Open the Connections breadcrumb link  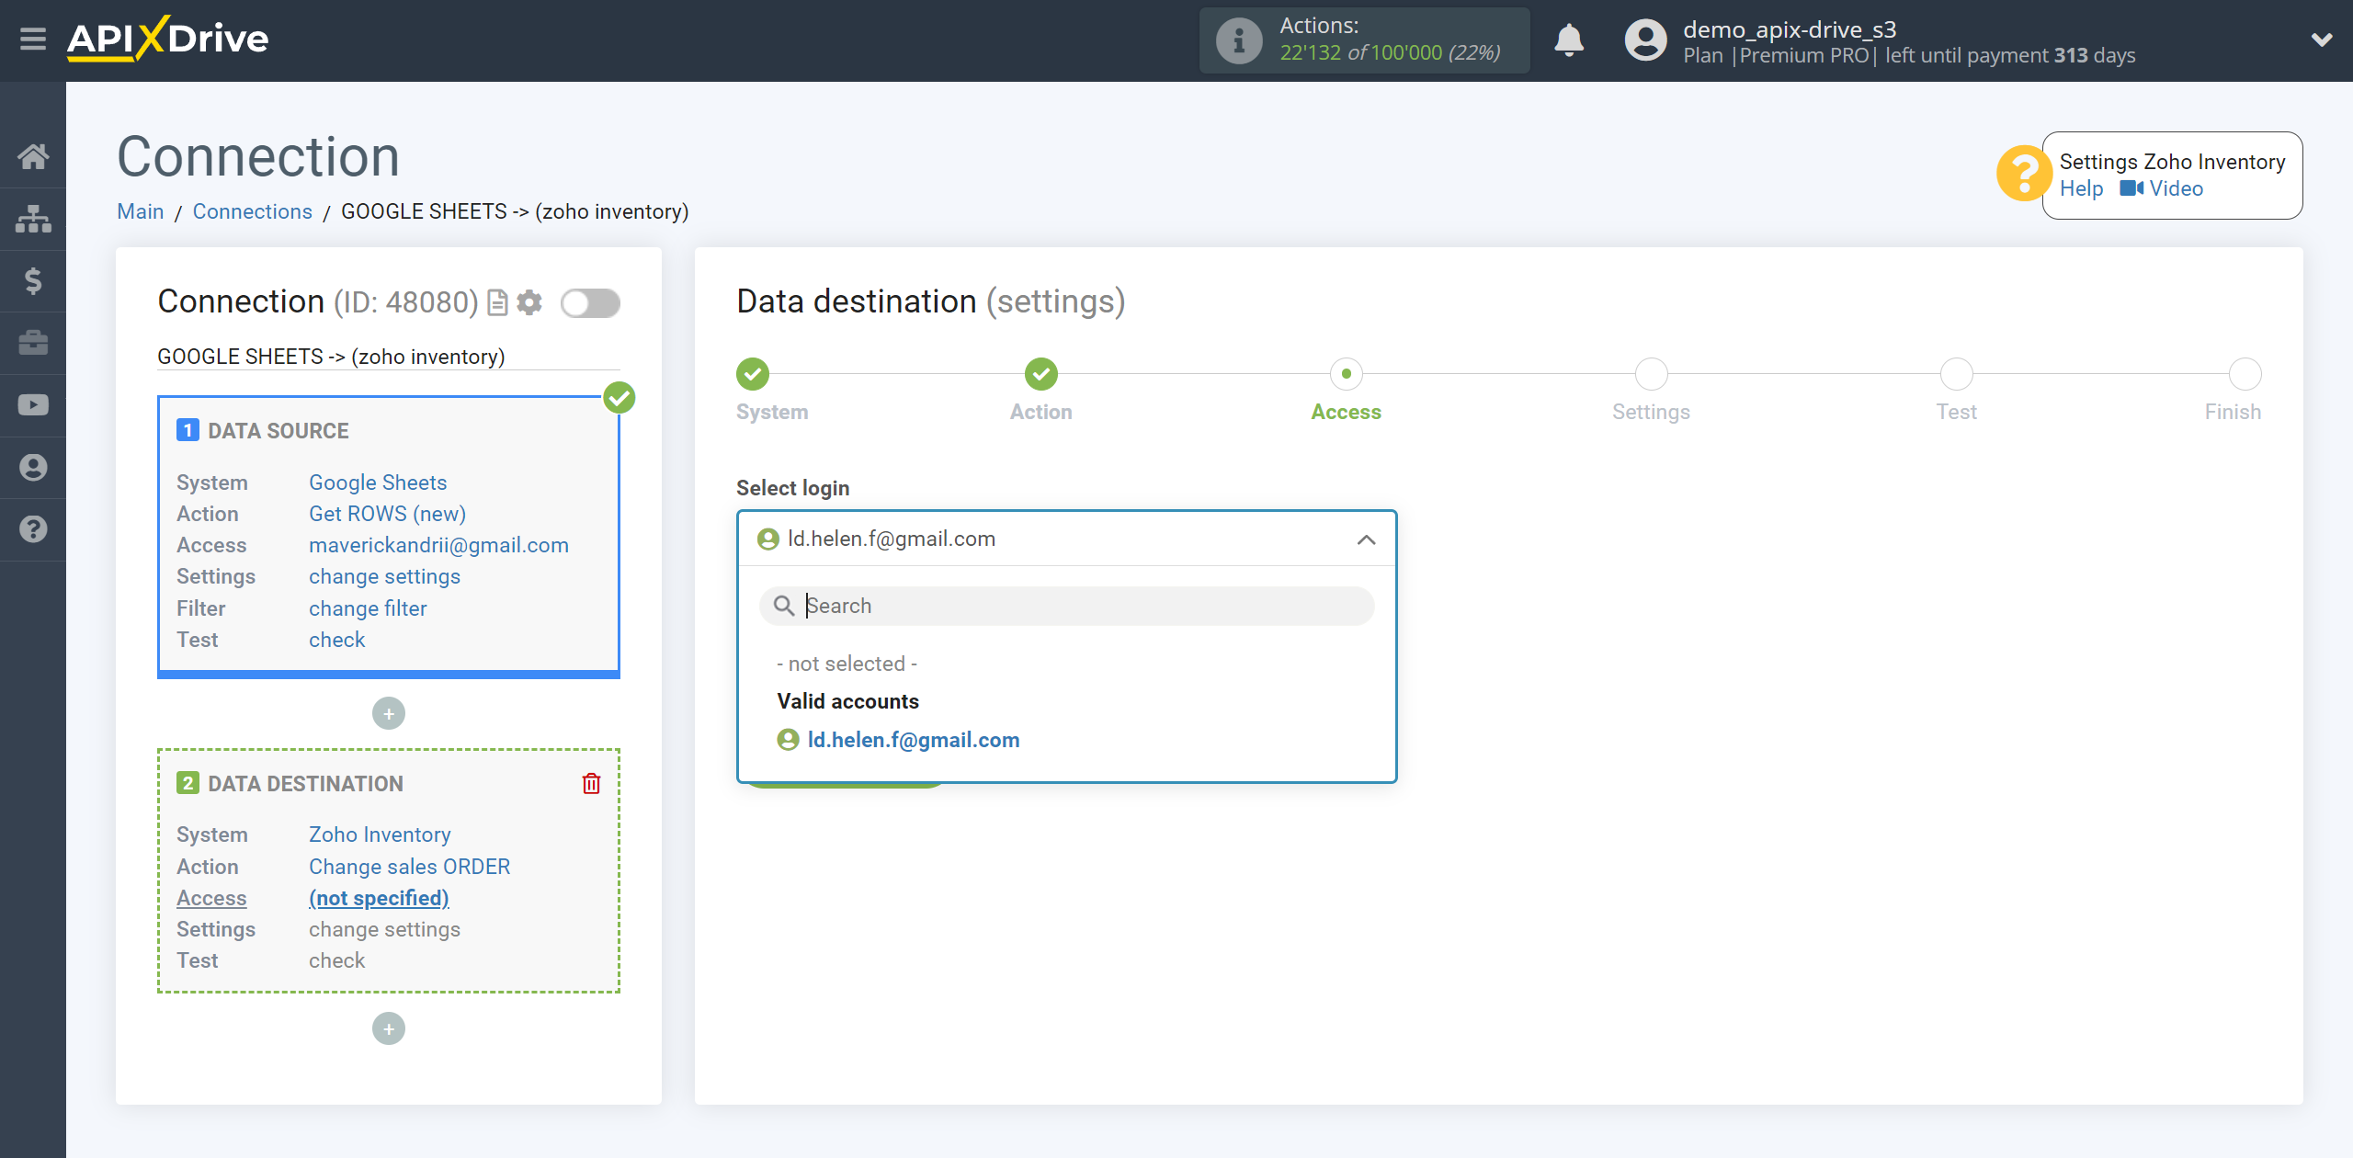[251, 210]
